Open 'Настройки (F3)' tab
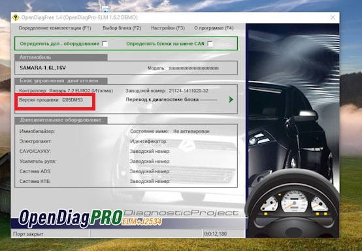Image resolution: width=362 pixels, height=251 pixels. pyautogui.click(x=168, y=28)
